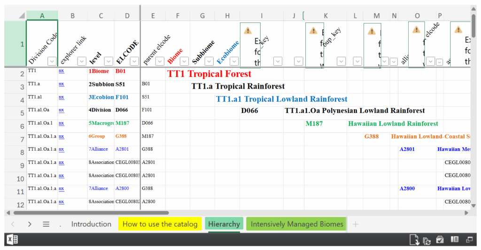This screenshot has height=250, width=481.
Task: Open the all sheets list (hamburger) icon
Action: coord(46,224)
